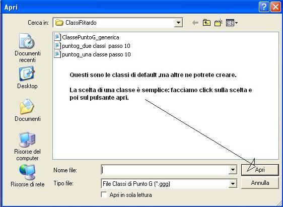The height and width of the screenshot is (207, 283).
Task: Select Risorse del computer shortcut
Action: pos(27,147)
